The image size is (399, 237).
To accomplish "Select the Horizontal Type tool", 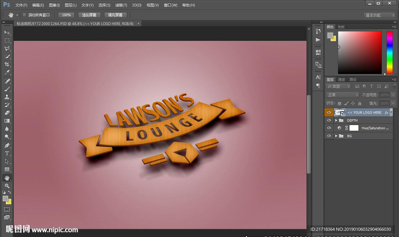I will (7, 153).
